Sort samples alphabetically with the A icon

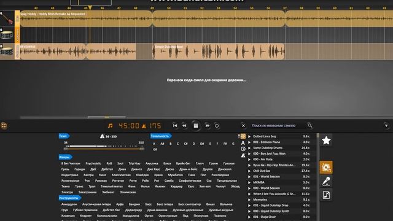tap(243, 143)
